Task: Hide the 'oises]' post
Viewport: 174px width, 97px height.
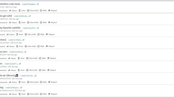Action: coord(41,46)
